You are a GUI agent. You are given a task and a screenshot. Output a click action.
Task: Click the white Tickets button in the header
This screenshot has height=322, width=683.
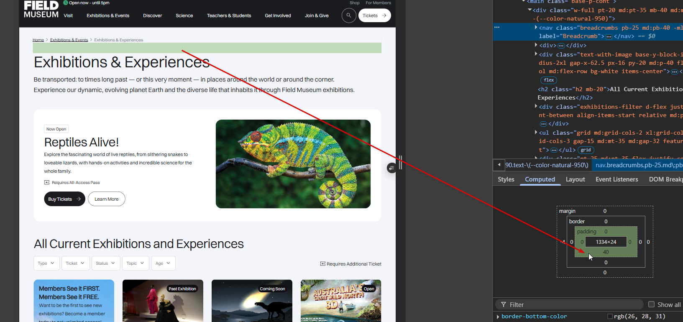[x=375, y=15]
